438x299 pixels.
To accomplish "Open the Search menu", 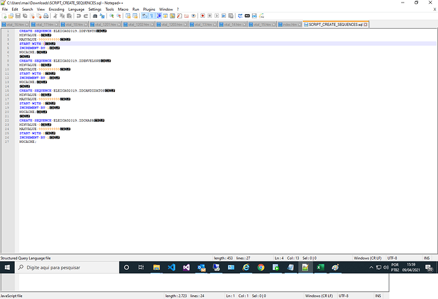I will 27,10.
